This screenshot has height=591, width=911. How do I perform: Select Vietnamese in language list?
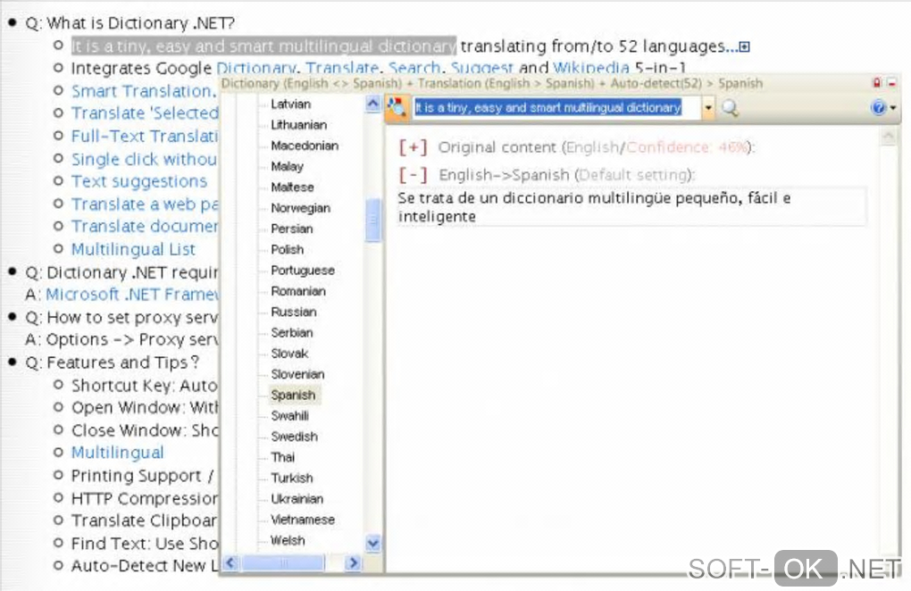click(x=303, y=520)
